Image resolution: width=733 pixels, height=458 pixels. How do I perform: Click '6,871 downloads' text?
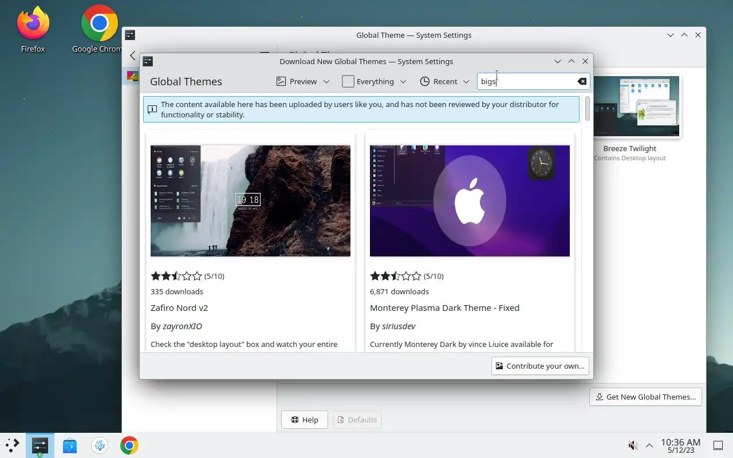[x=399, y=291]
